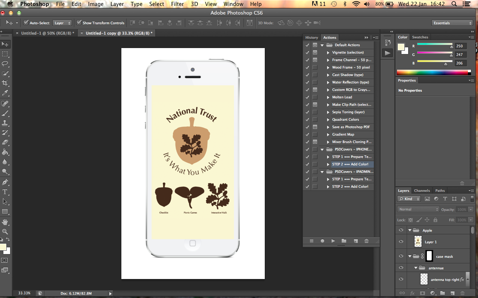Hide the antennae group
Screen dimensions: 478x298
point(401,268)
